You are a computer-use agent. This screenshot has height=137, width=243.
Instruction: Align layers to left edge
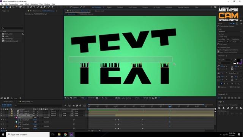pyautogui.click(x=219, y=108)
